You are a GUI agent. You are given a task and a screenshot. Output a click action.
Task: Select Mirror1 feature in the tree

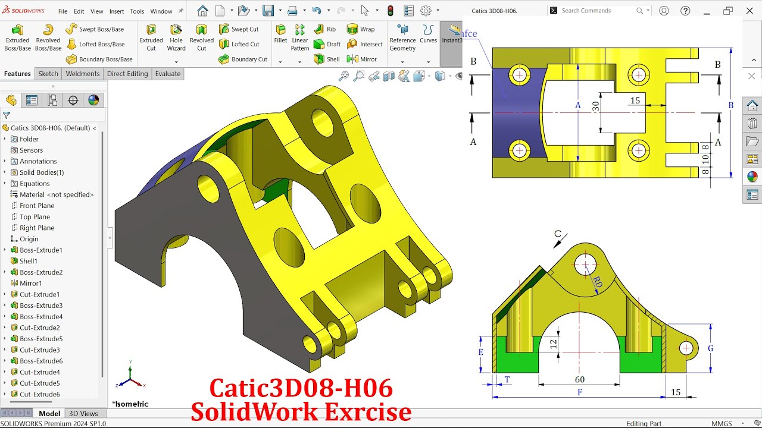(x=26, y=284)
